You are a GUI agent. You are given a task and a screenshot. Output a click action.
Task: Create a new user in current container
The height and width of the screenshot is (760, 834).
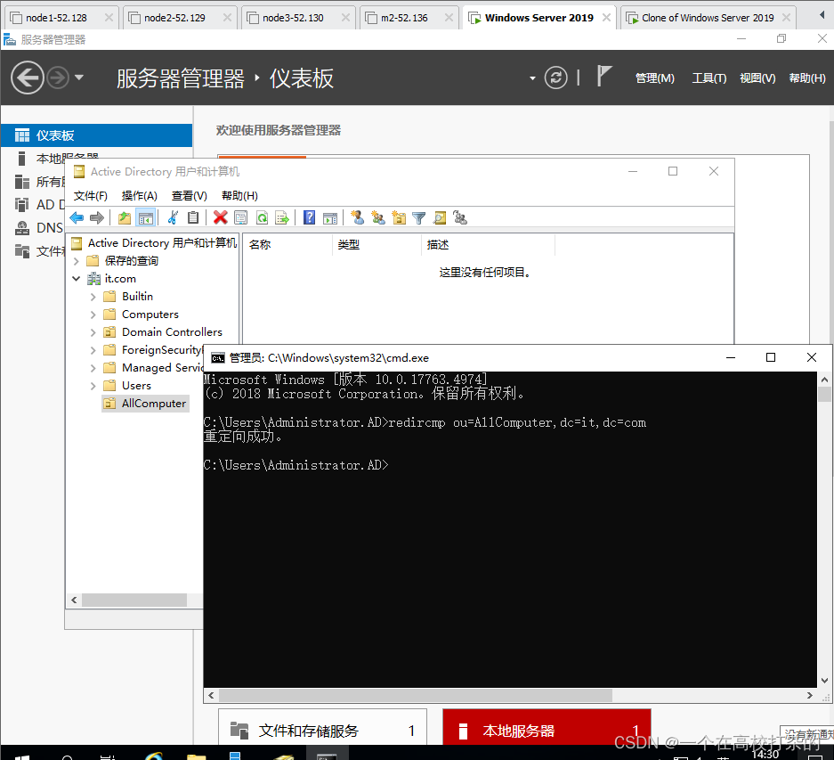coord(358,217)
